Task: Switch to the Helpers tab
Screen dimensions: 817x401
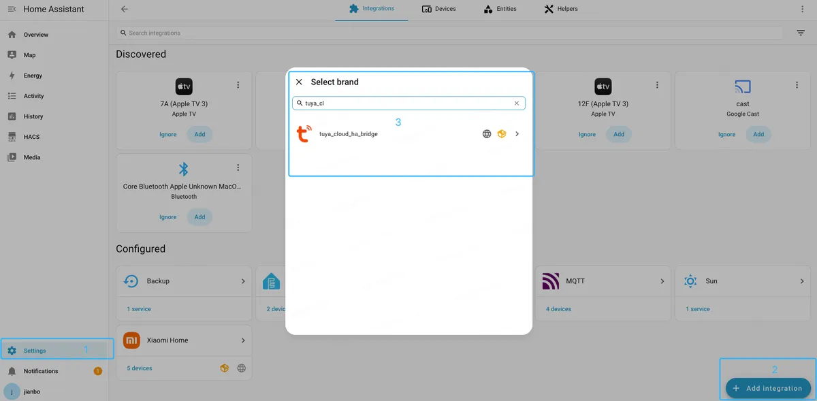Action: (561, 9)
